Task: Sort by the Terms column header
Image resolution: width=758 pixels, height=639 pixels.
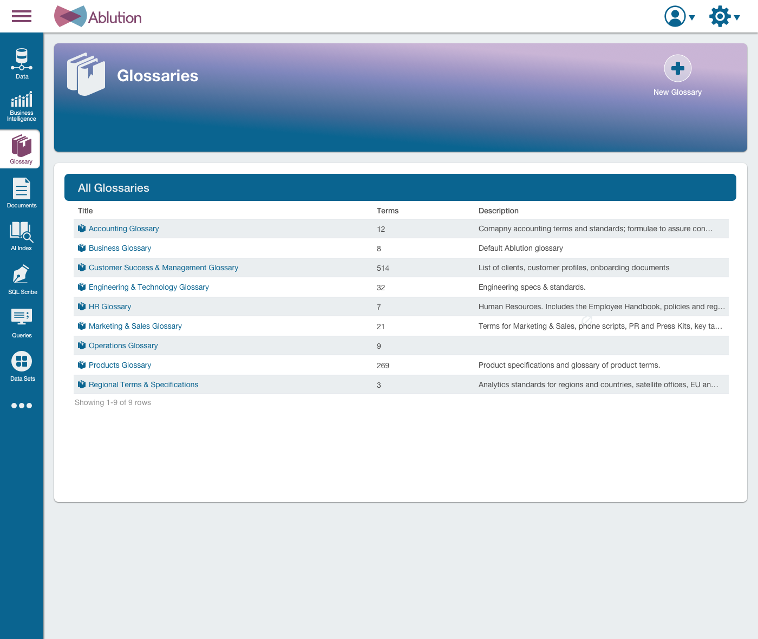Action: (x=388, y=211)
